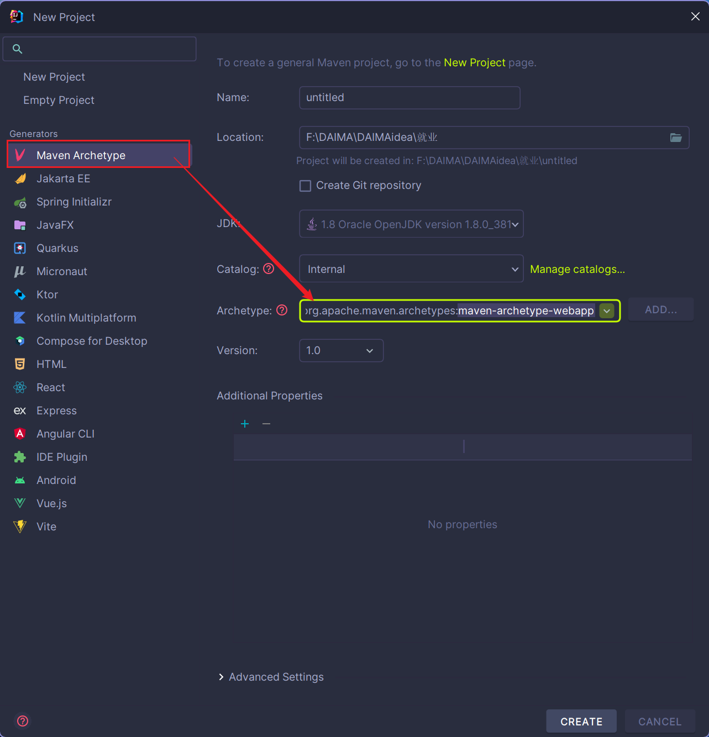This screenshot has height=737, width=709.
Task: Click the Quarkus logo icon
Action: 20,248
